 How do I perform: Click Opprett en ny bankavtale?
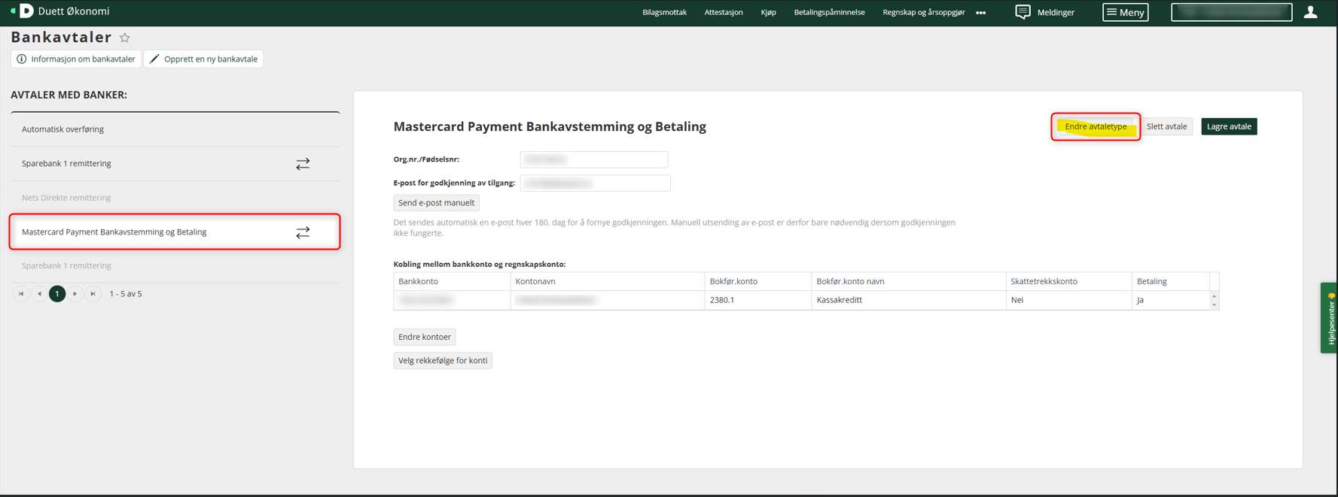pyautogui.click(x=203, y=59)
